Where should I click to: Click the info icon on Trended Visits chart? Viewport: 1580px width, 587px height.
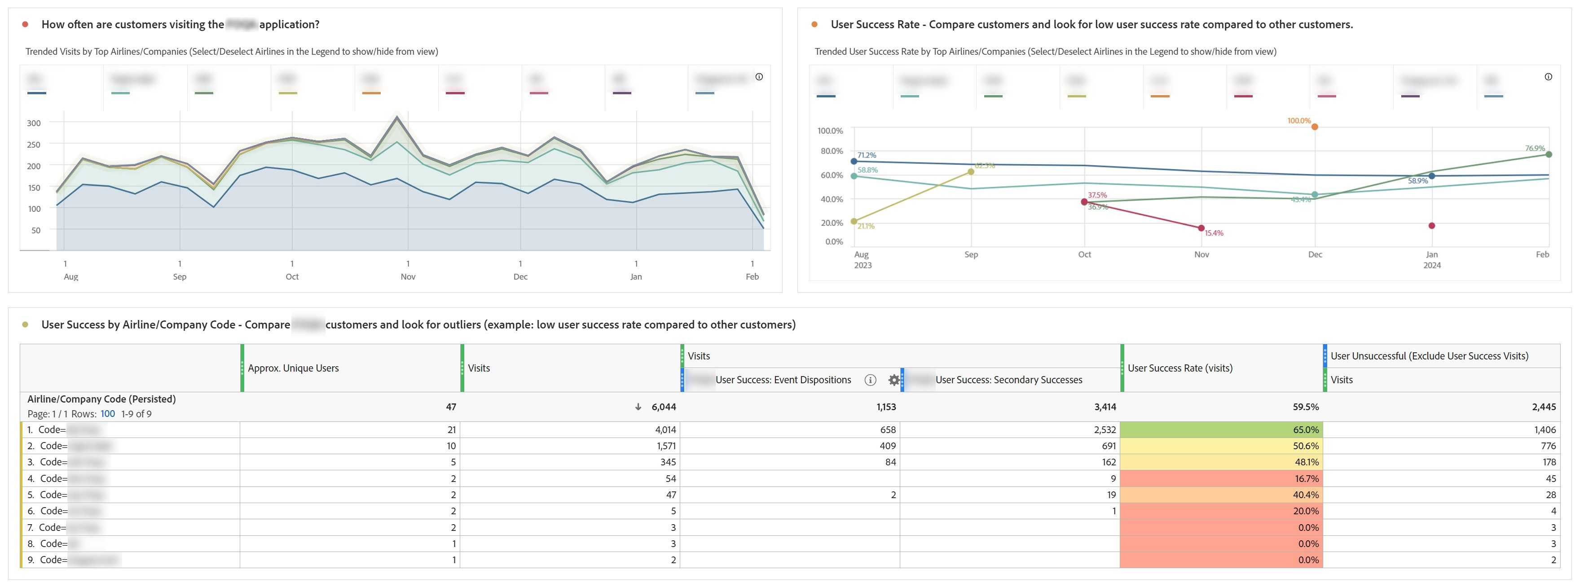759,77
